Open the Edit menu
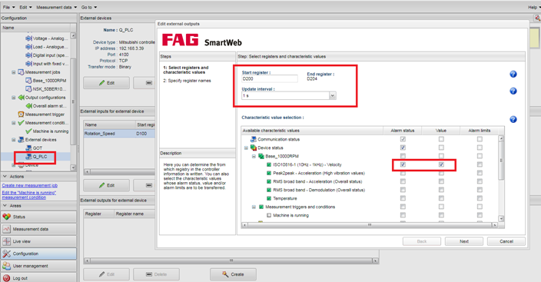This screenshot has width=541, height=282. [25, 7]
